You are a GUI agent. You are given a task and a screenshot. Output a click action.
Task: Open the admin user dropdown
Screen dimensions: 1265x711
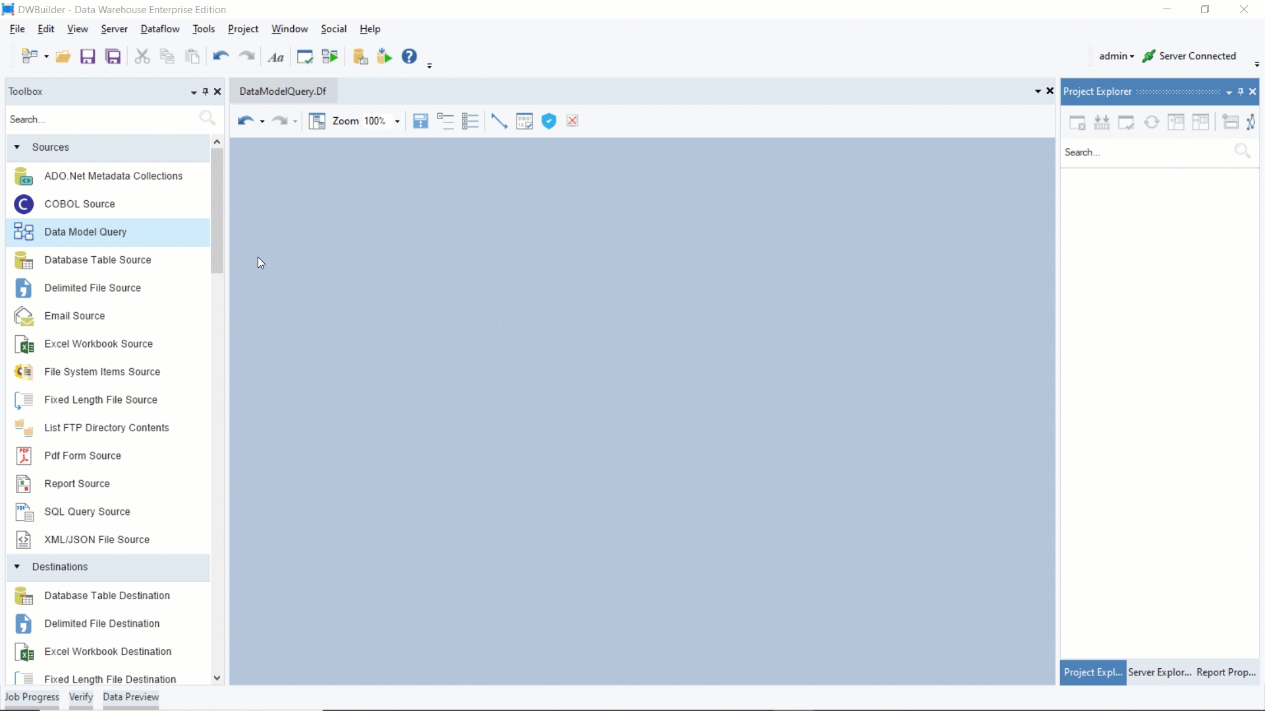point(1117,57)
